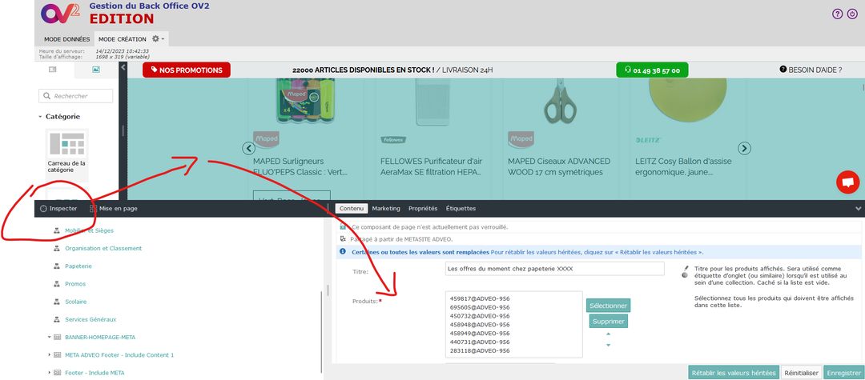Image resolution: width=865 pixels, height=380 pixels.
Task: Select the components layout tab icon
Action: [x=53, y=70]
